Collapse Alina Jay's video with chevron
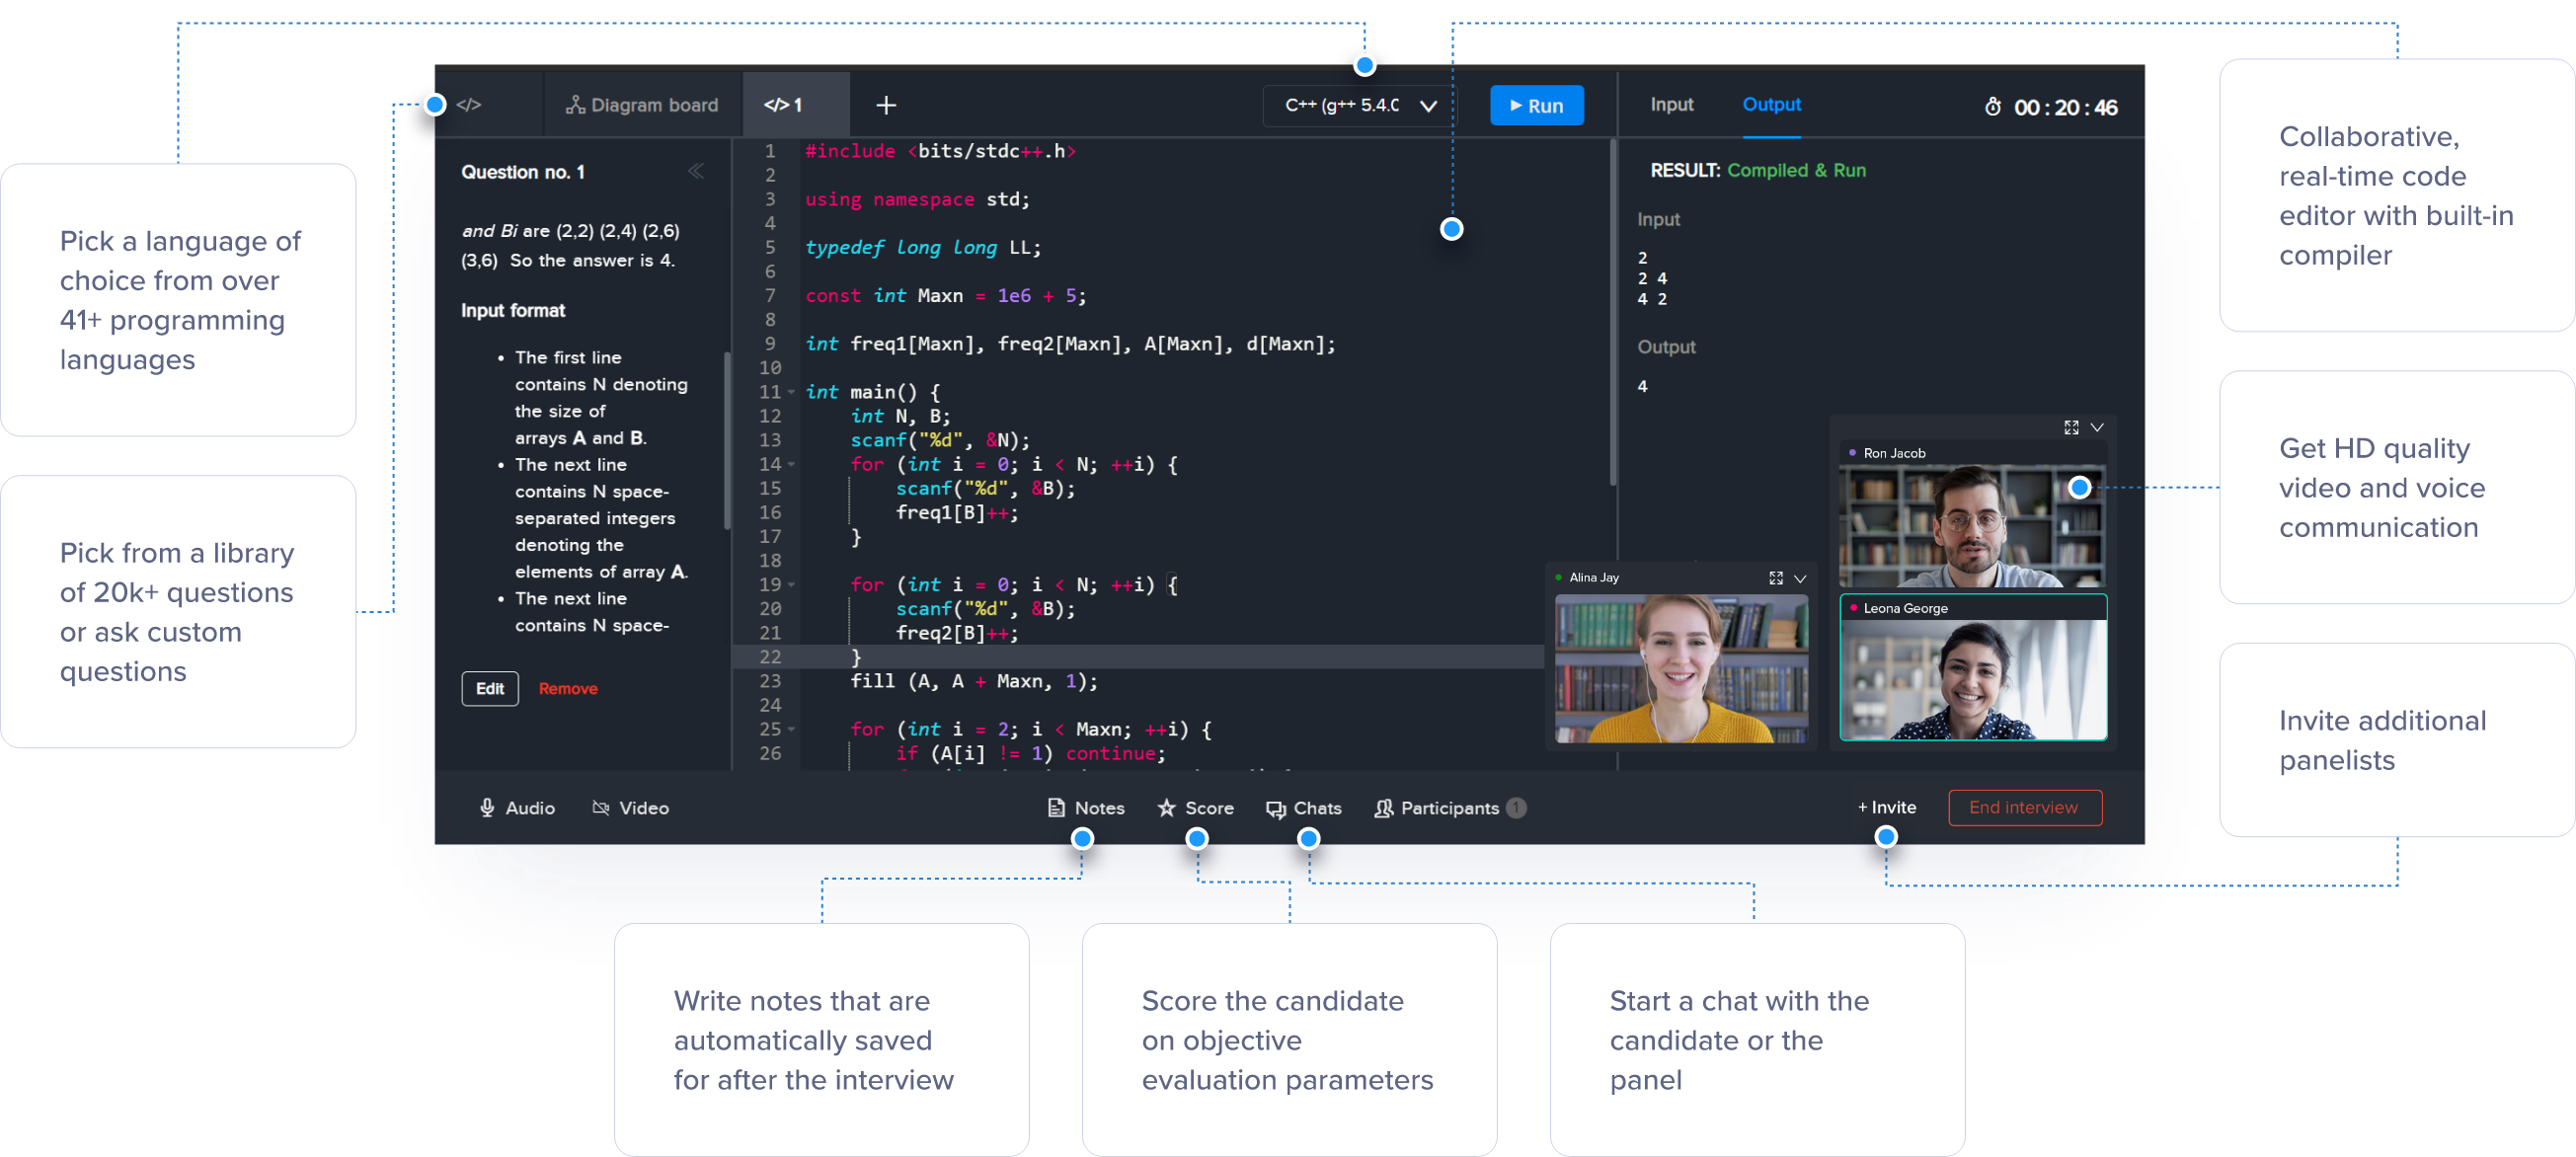The width and height of the screenshot is (2576, 1157). pos(1800,578)
